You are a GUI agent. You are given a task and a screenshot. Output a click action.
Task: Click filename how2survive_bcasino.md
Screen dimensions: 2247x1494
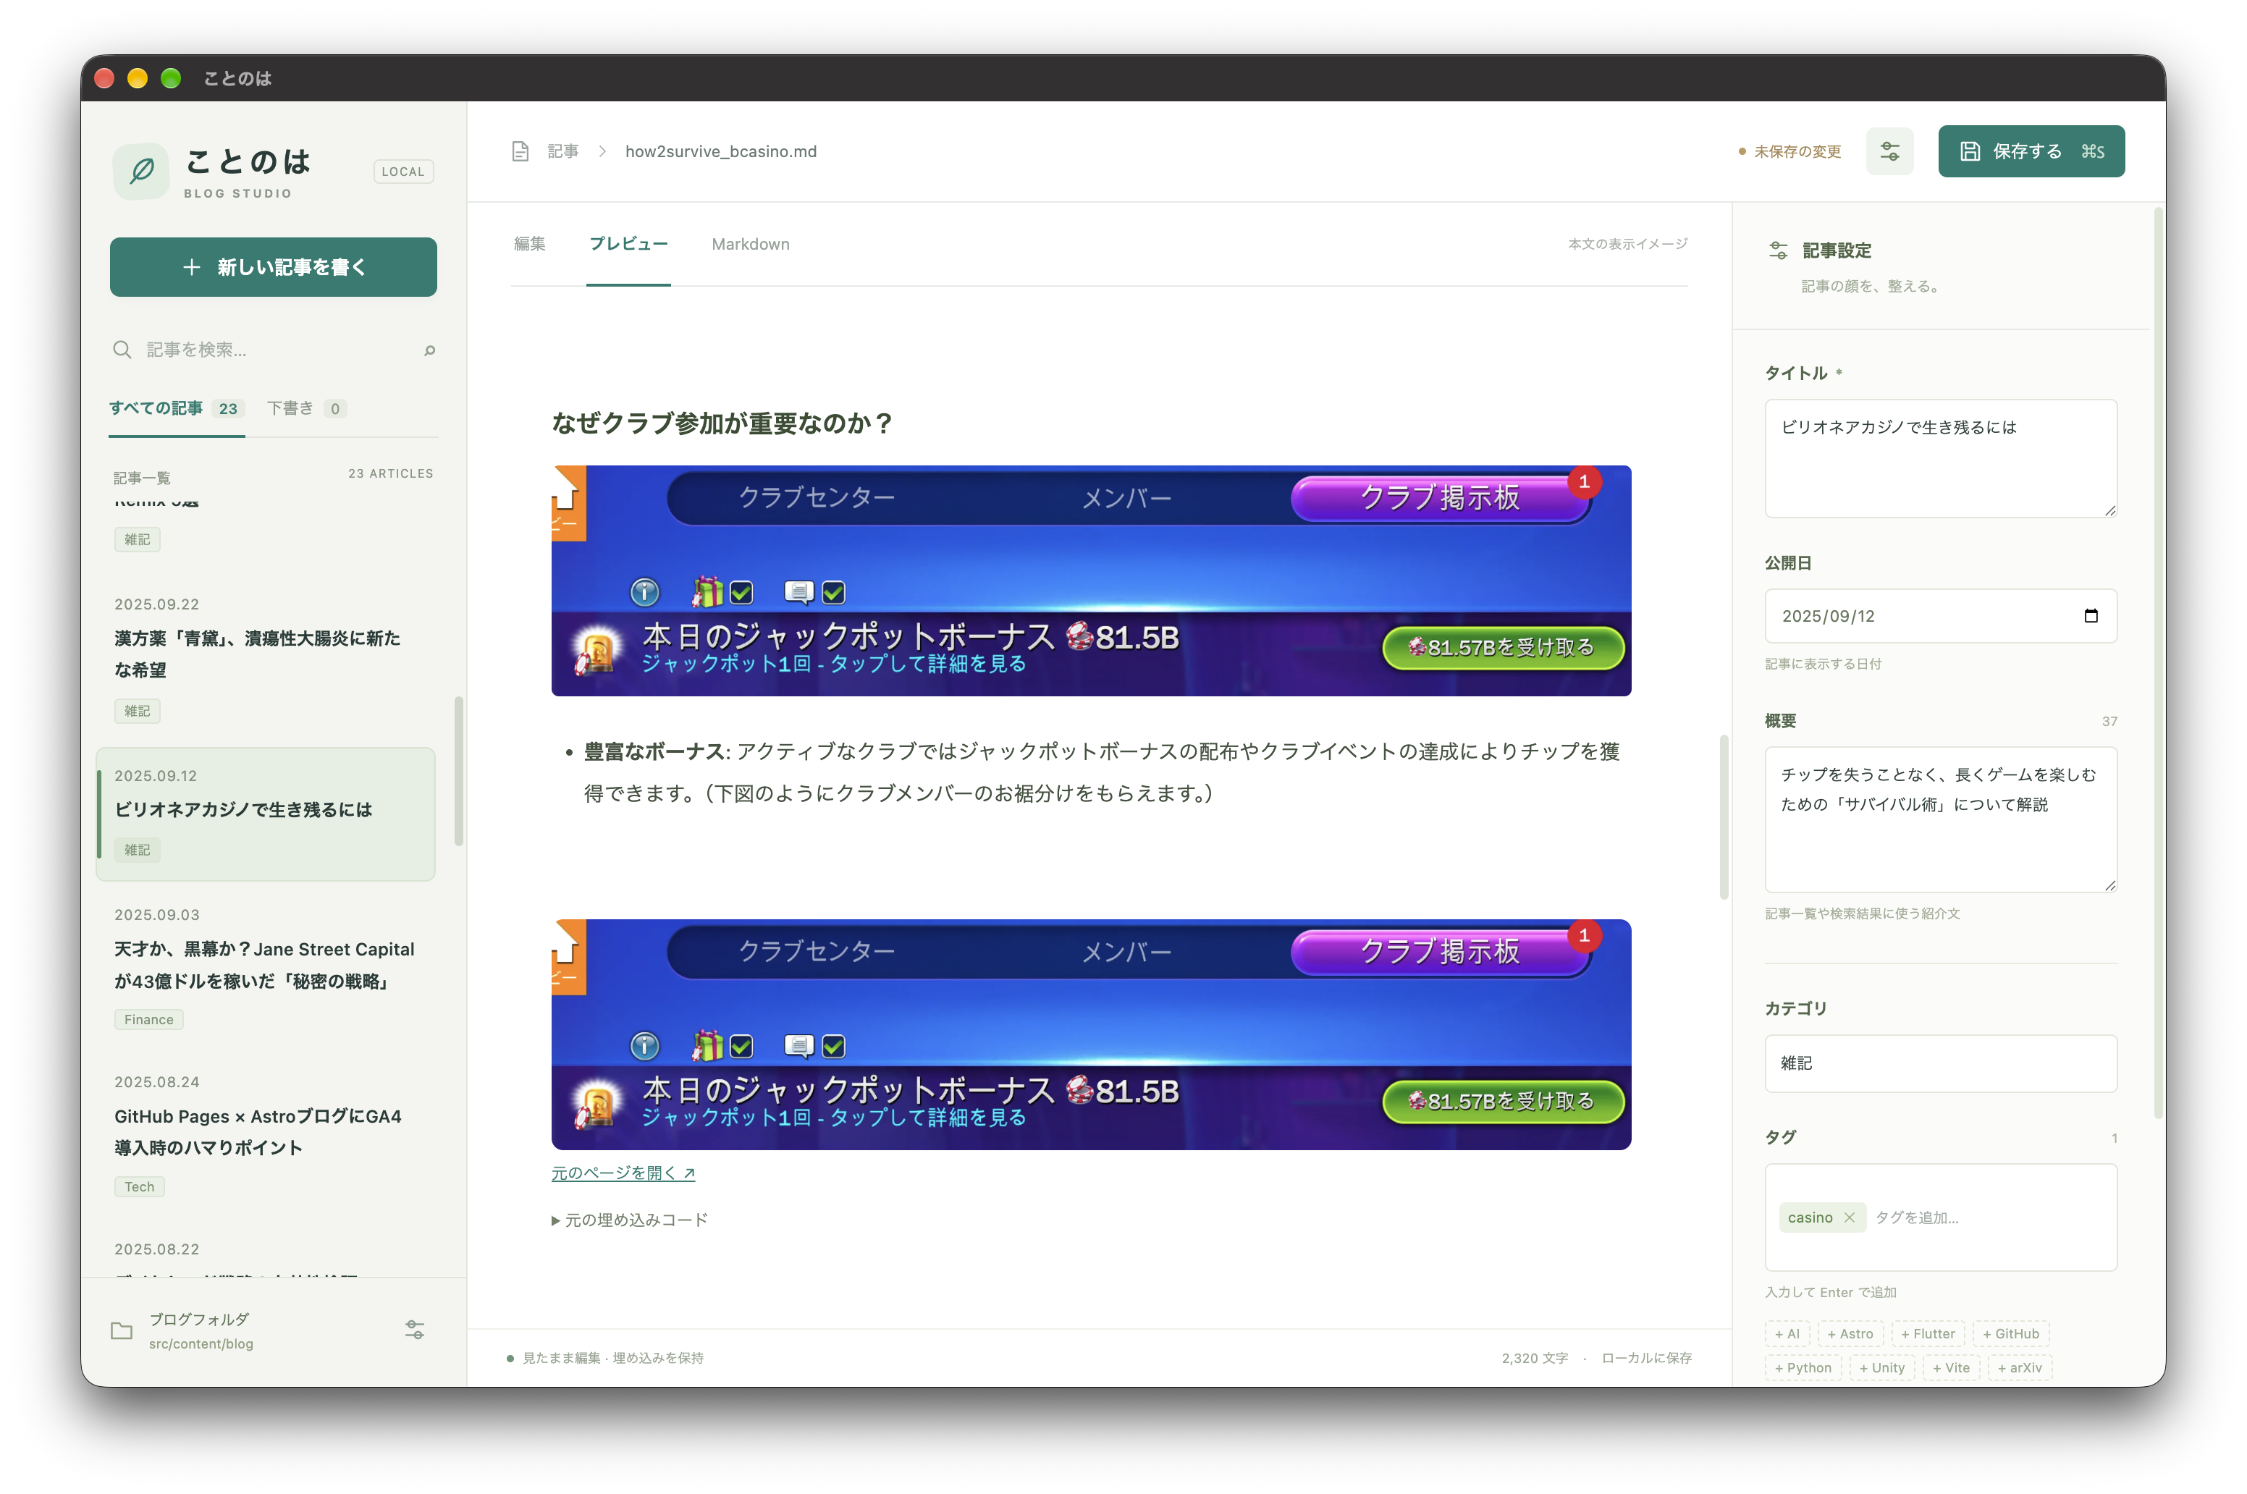(720, 151)
